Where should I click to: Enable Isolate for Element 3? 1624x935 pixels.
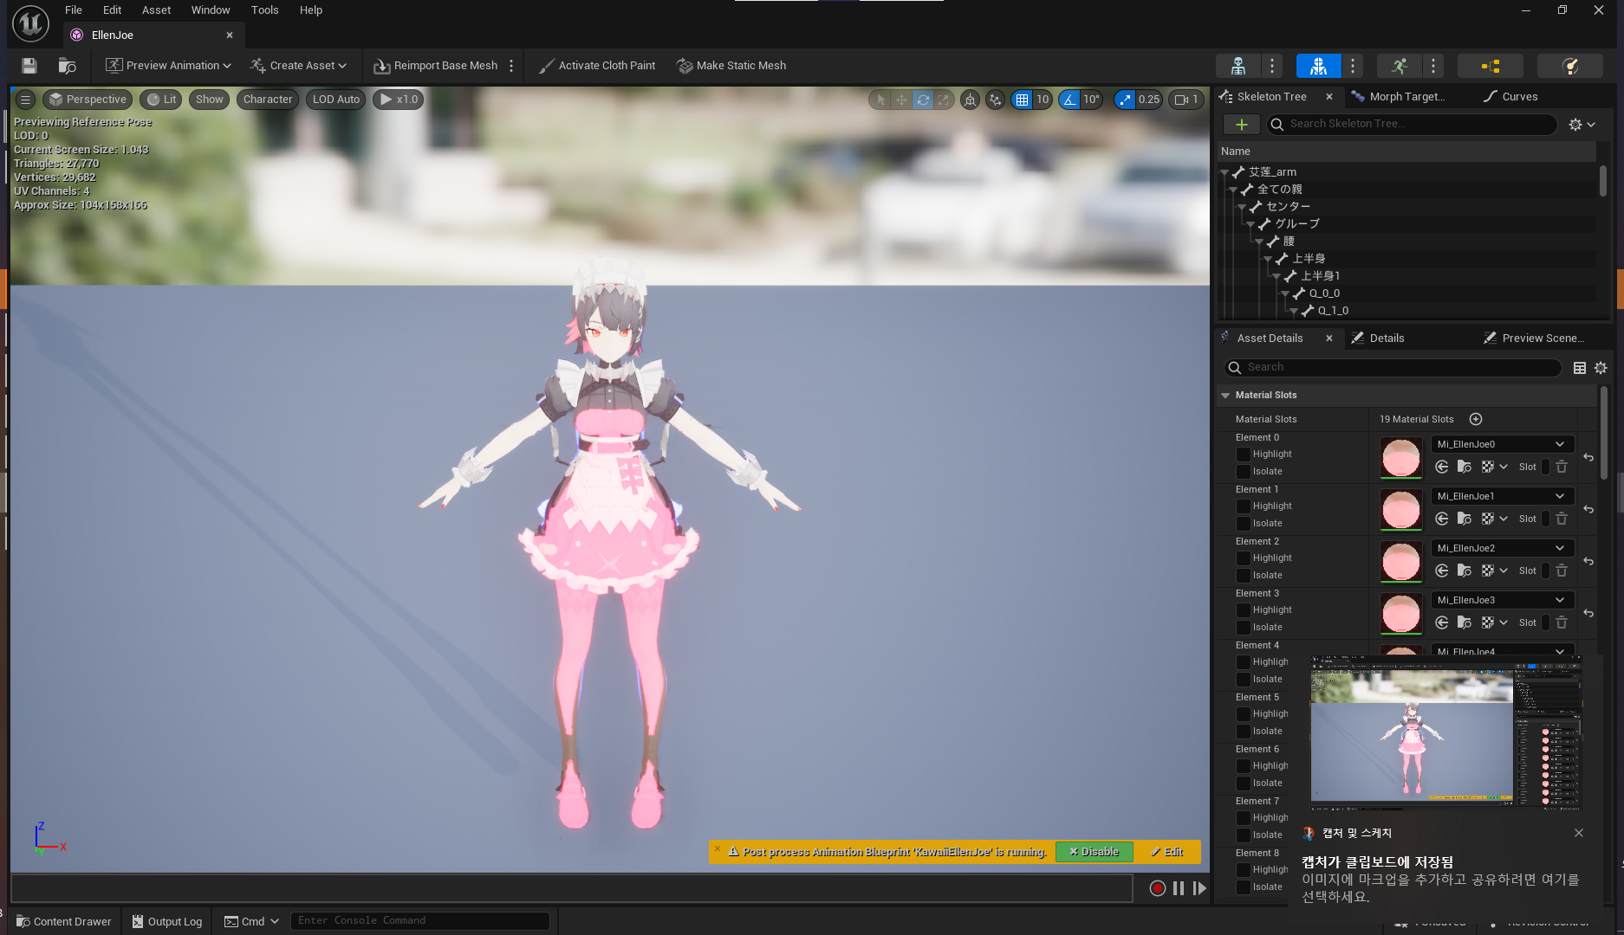point(1244,628)
